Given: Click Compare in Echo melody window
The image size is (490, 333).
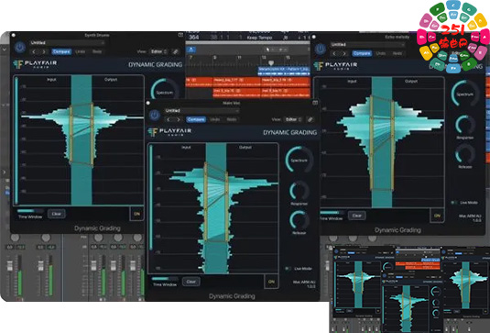Looking at the screenshot, I should point(362,53).
